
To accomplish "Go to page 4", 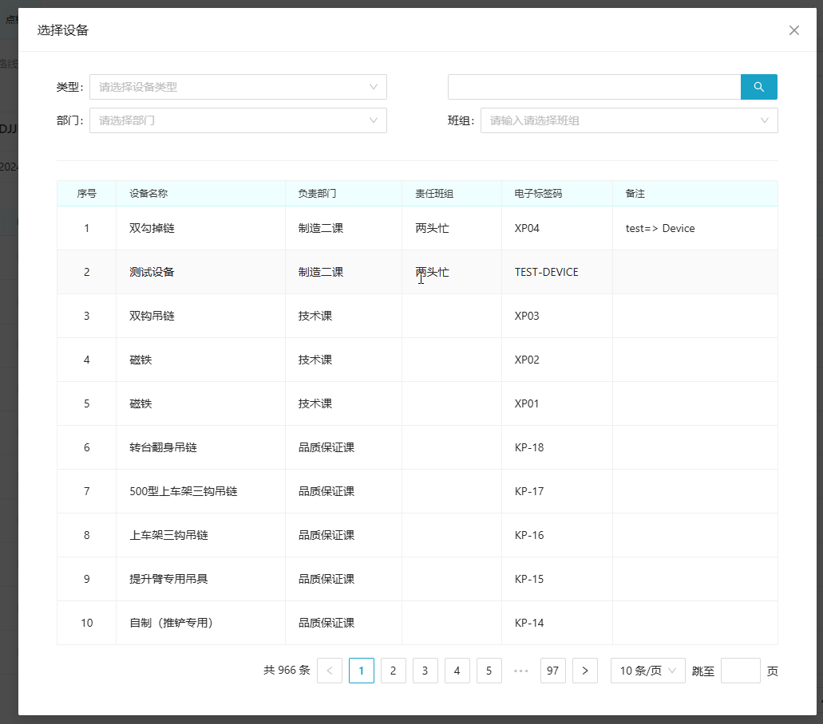I will tap(457, 671).
